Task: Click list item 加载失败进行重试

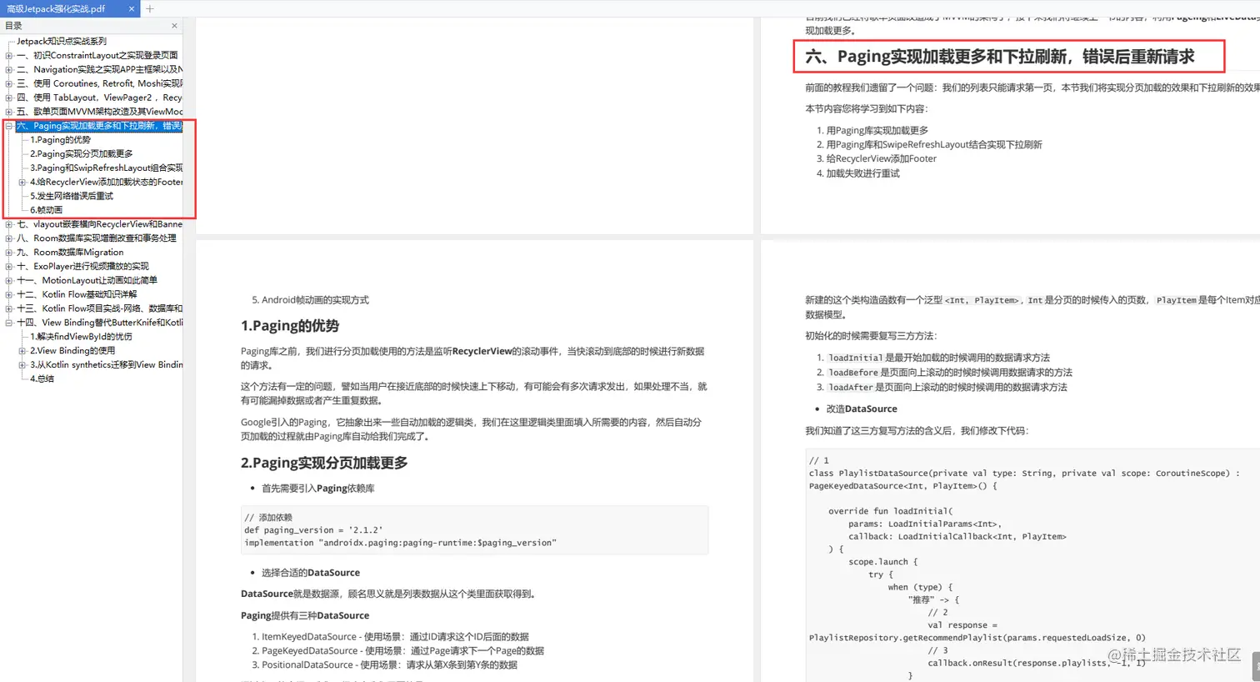Action: (863, 173)
